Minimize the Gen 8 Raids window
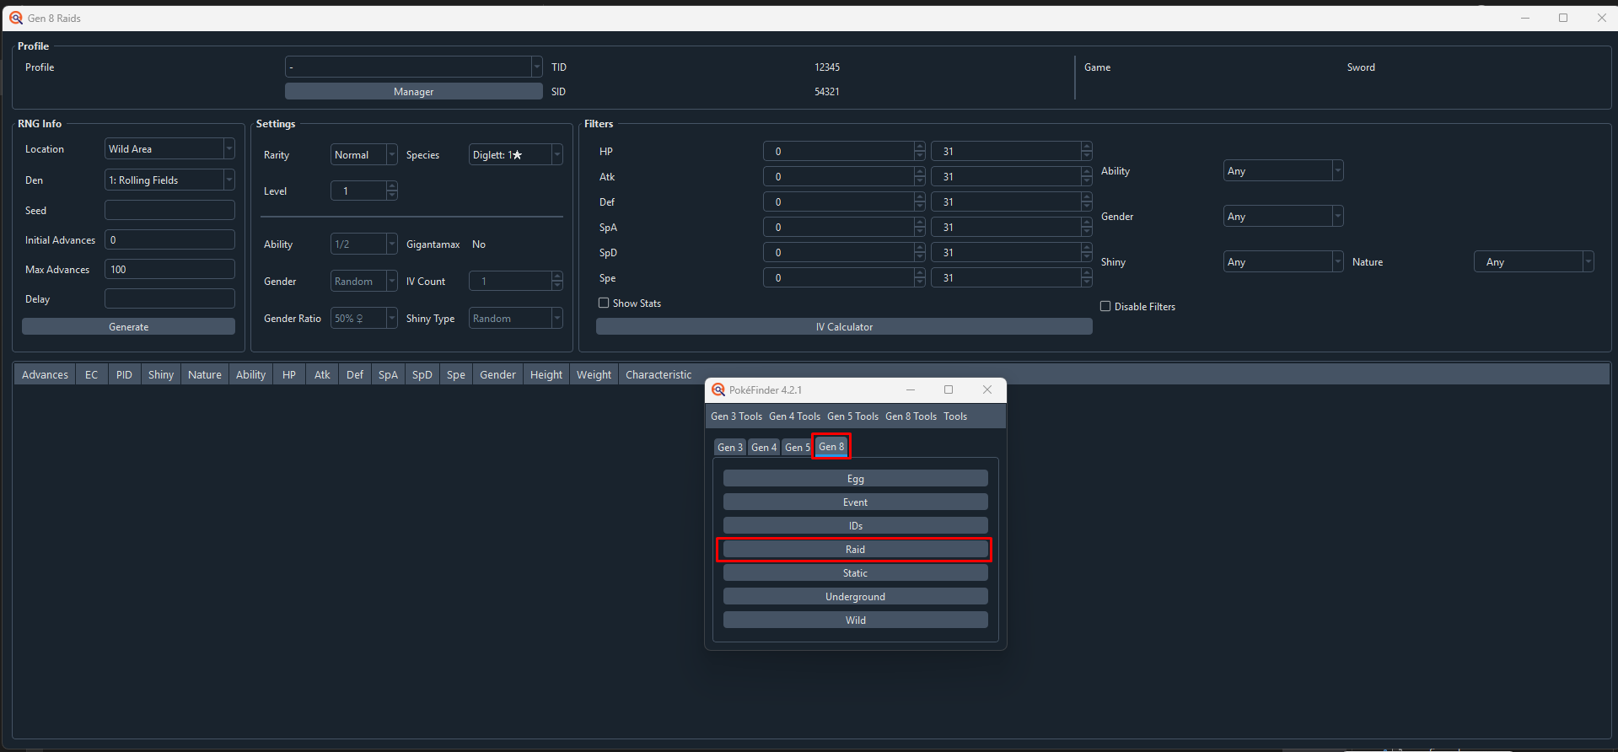The width and height of the screenshot is (1618, 752). (x=1525, y=18)
